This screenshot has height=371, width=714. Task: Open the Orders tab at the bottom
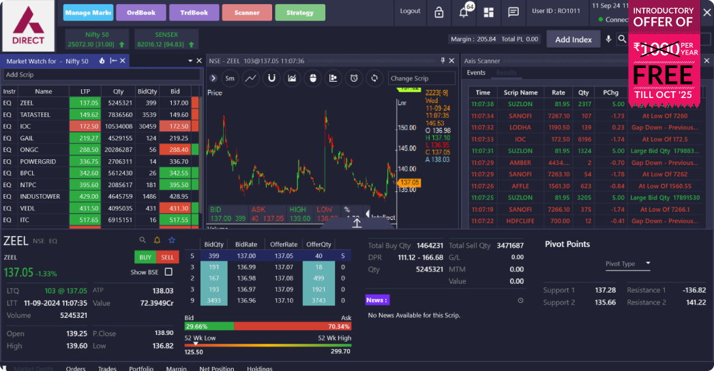point(75,368)
